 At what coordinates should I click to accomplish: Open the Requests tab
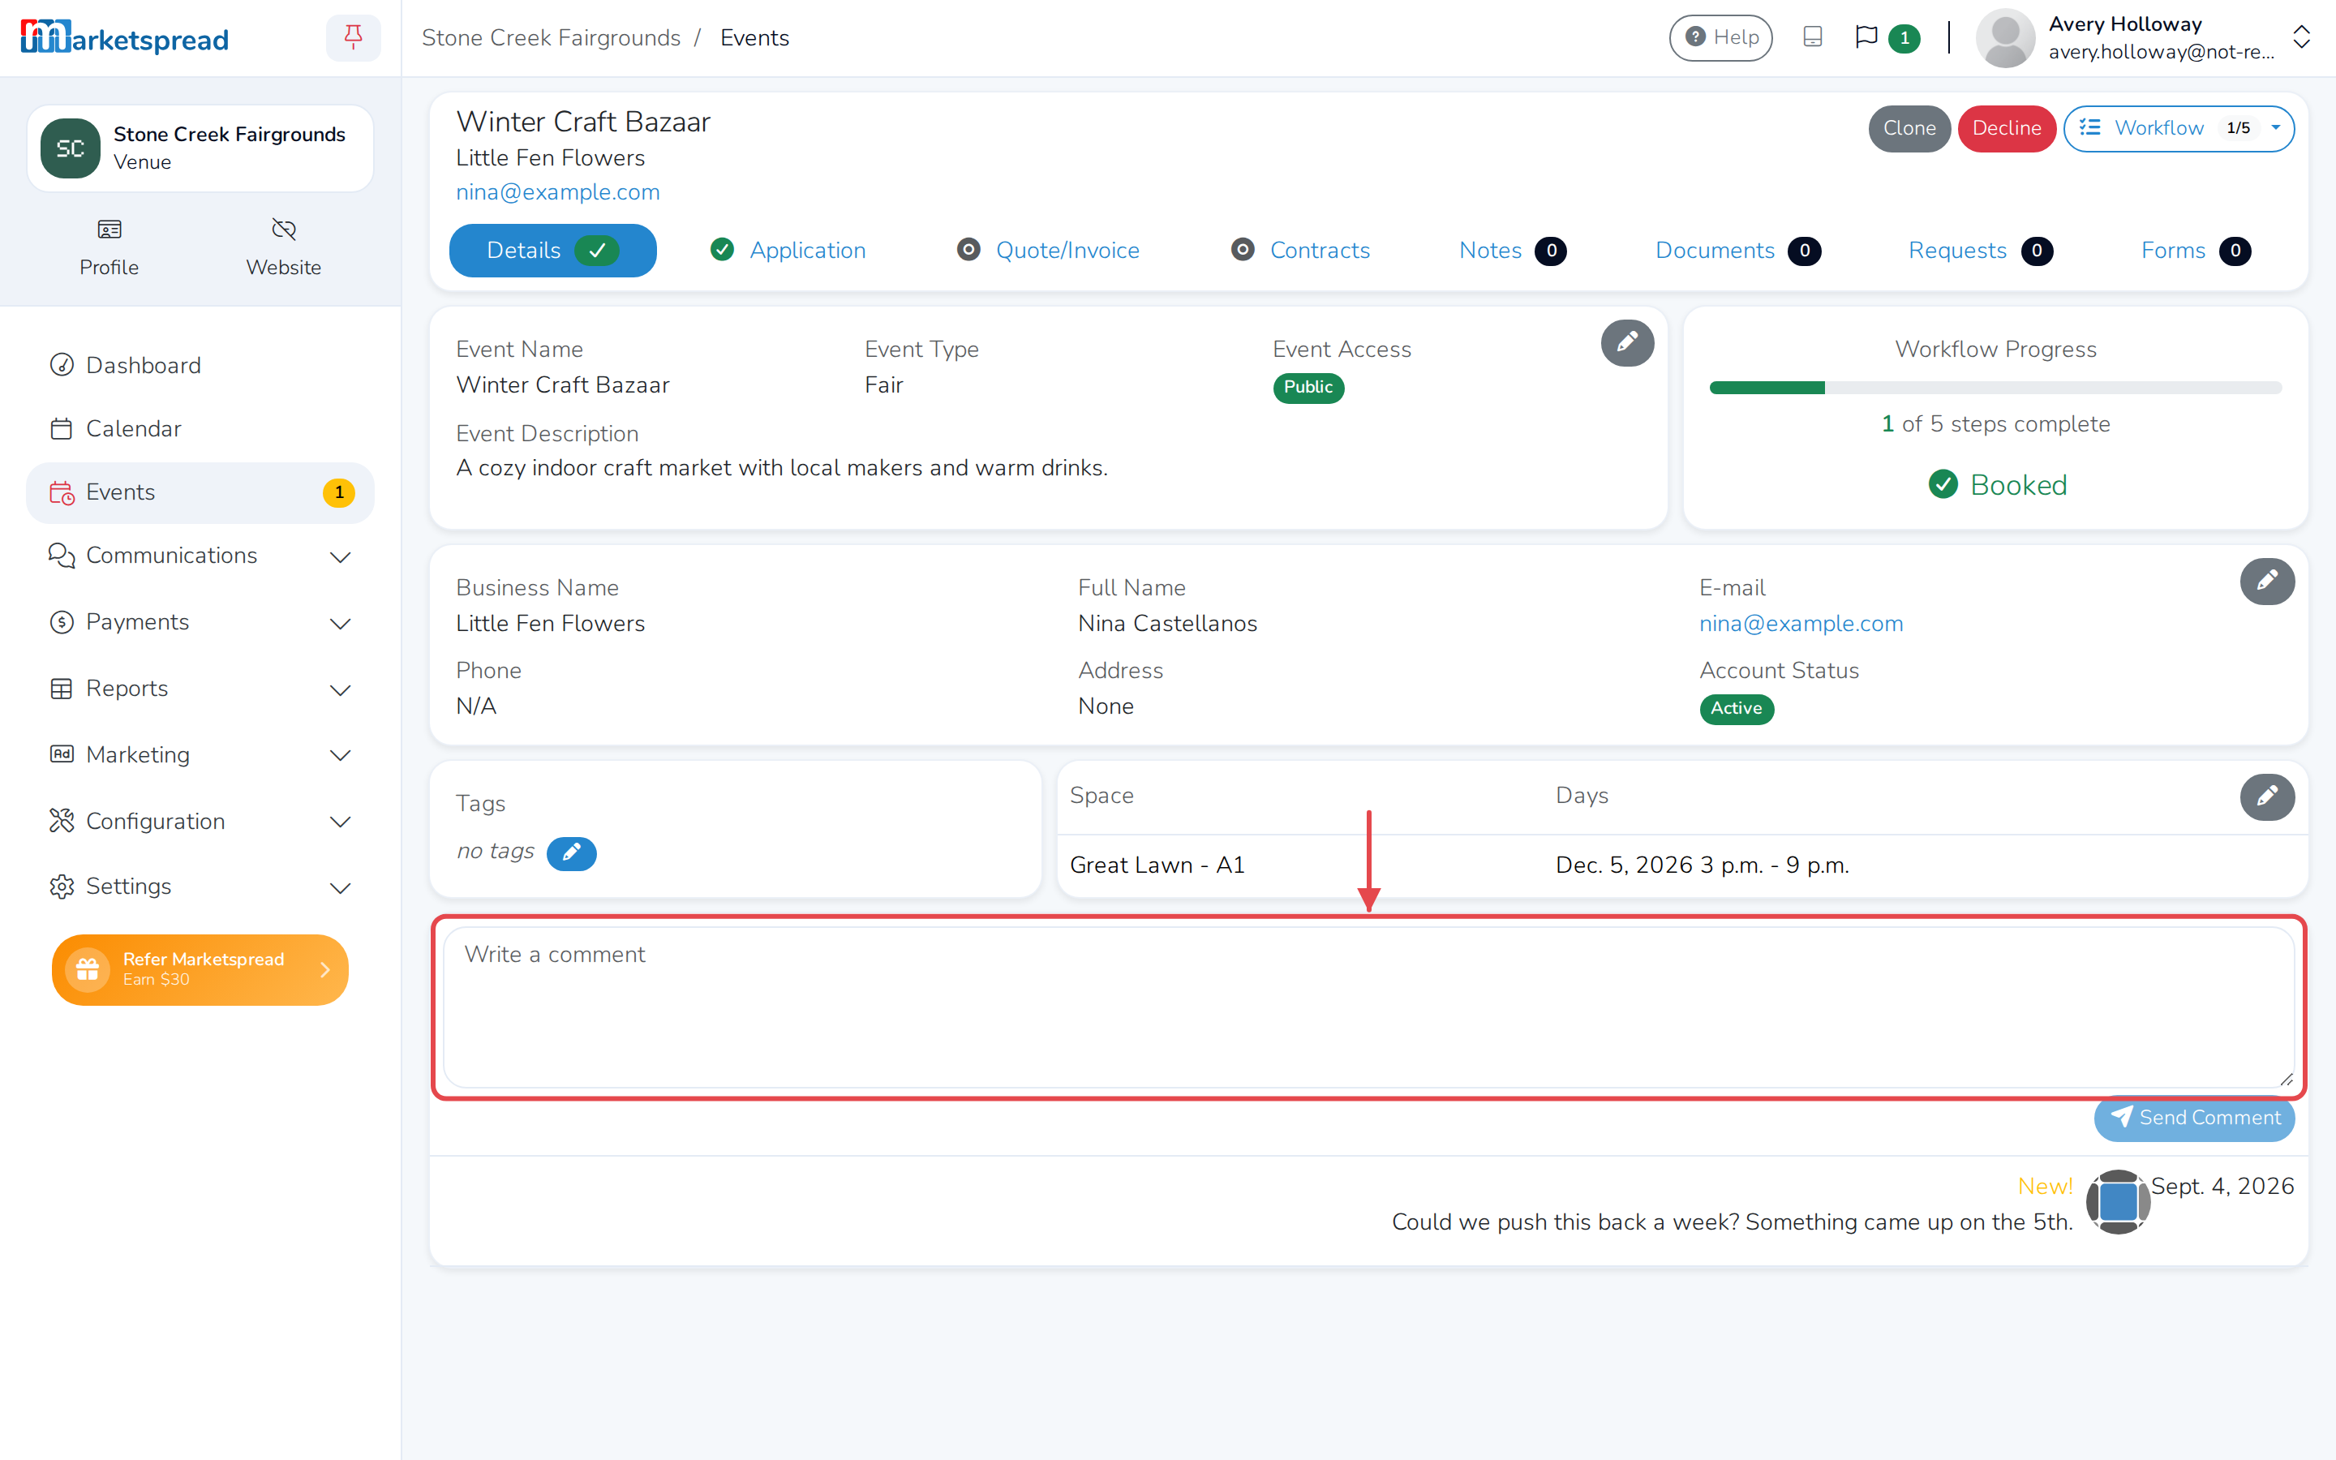click(1980, 251)
